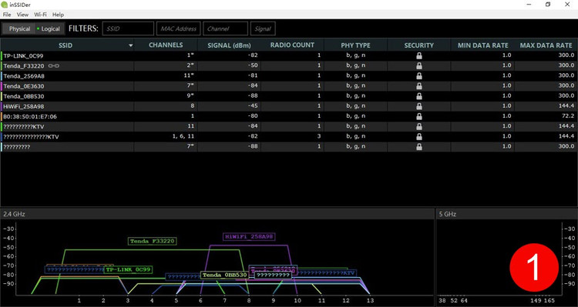This screenshot has width=578, height=307.
Task: Click Tenda F33220 label in 2.4 GHz graph
Action: [153, 242]
